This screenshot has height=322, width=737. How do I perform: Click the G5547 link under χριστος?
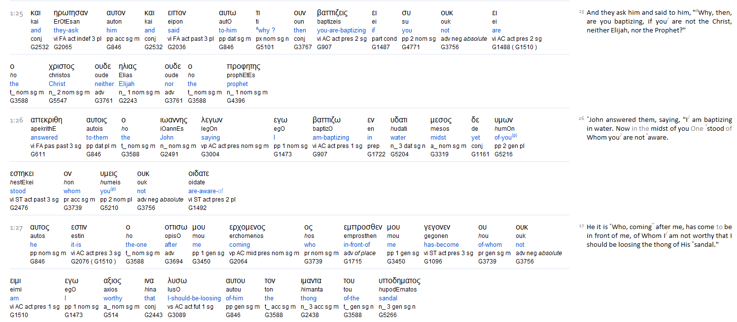tap(59, 101)
